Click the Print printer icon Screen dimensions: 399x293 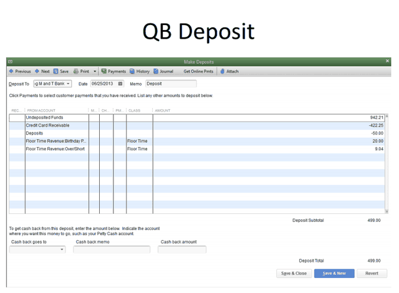(76, 71)
